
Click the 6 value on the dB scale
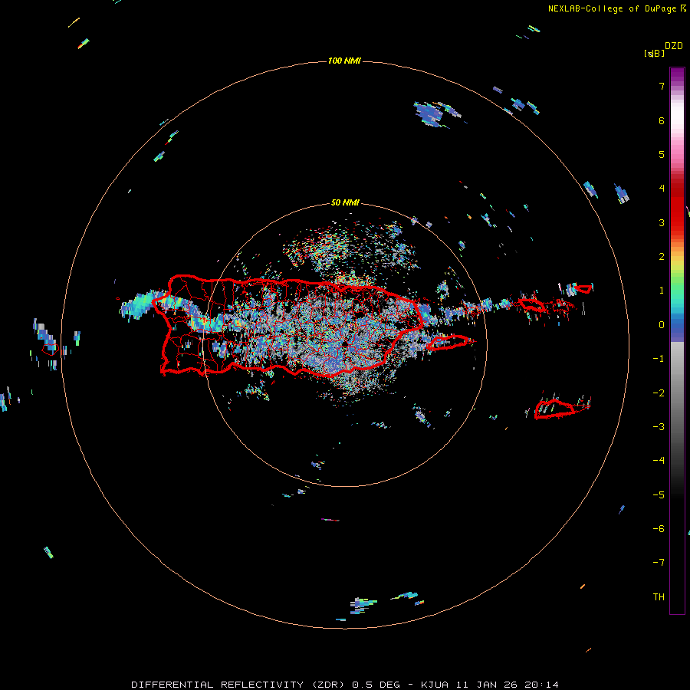[662, 120]
